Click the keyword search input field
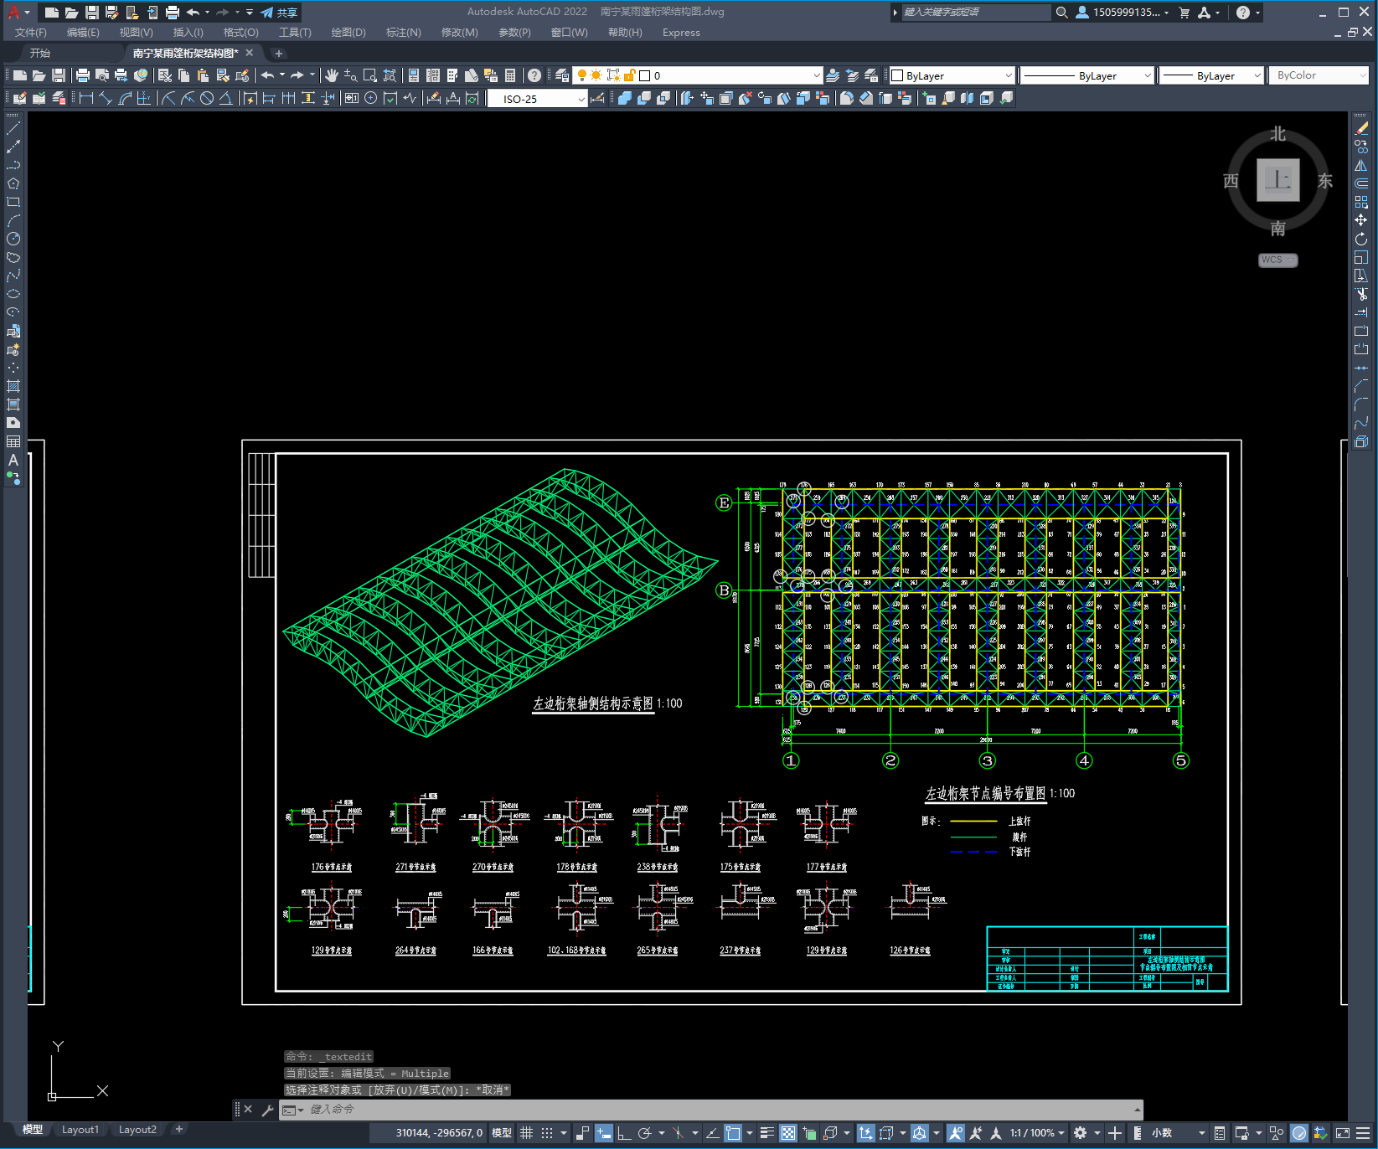This screenshot has width=1378, height=1149. [976, 13]
